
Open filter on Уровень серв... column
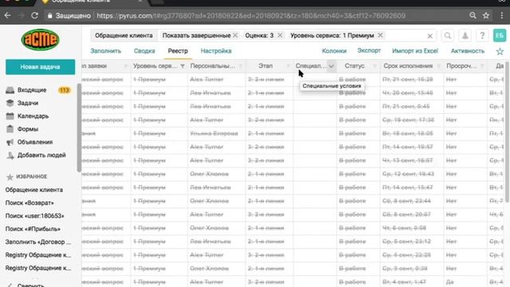[182, 66]
